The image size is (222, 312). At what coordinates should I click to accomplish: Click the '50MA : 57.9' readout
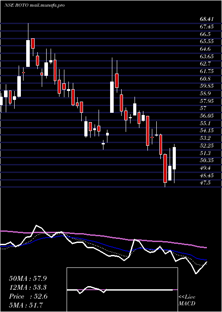pyautogui.click(x=28, y=279)
